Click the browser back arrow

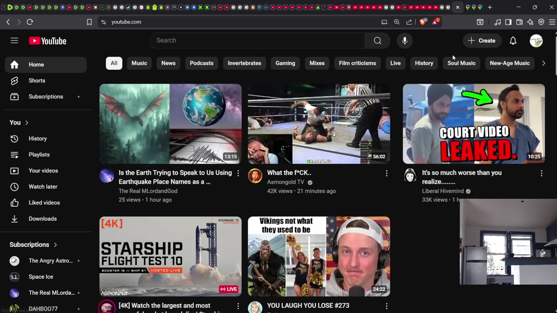click(x=8, y=22)
